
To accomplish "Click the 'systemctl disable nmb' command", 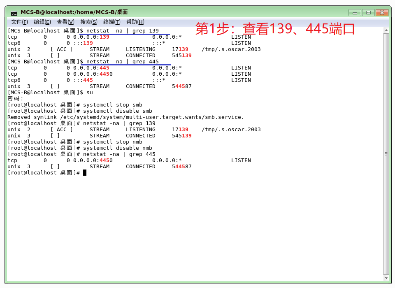I will click(x=118, y=148).
